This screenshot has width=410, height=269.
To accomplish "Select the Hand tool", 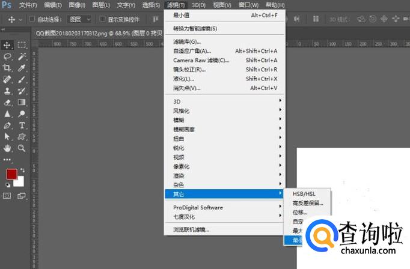I will click(7, 148).
